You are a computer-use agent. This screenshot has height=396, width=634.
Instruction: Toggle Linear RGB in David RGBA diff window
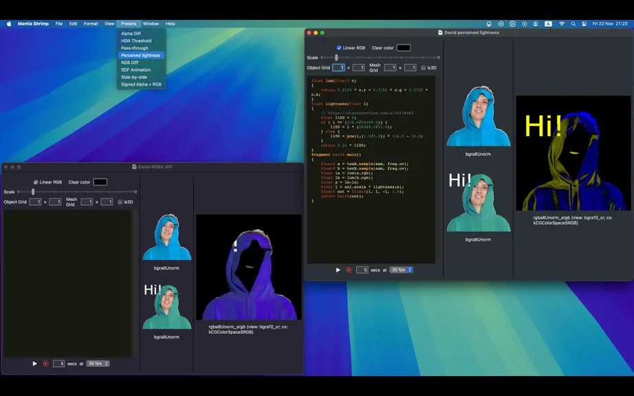(x=36, y=182)
